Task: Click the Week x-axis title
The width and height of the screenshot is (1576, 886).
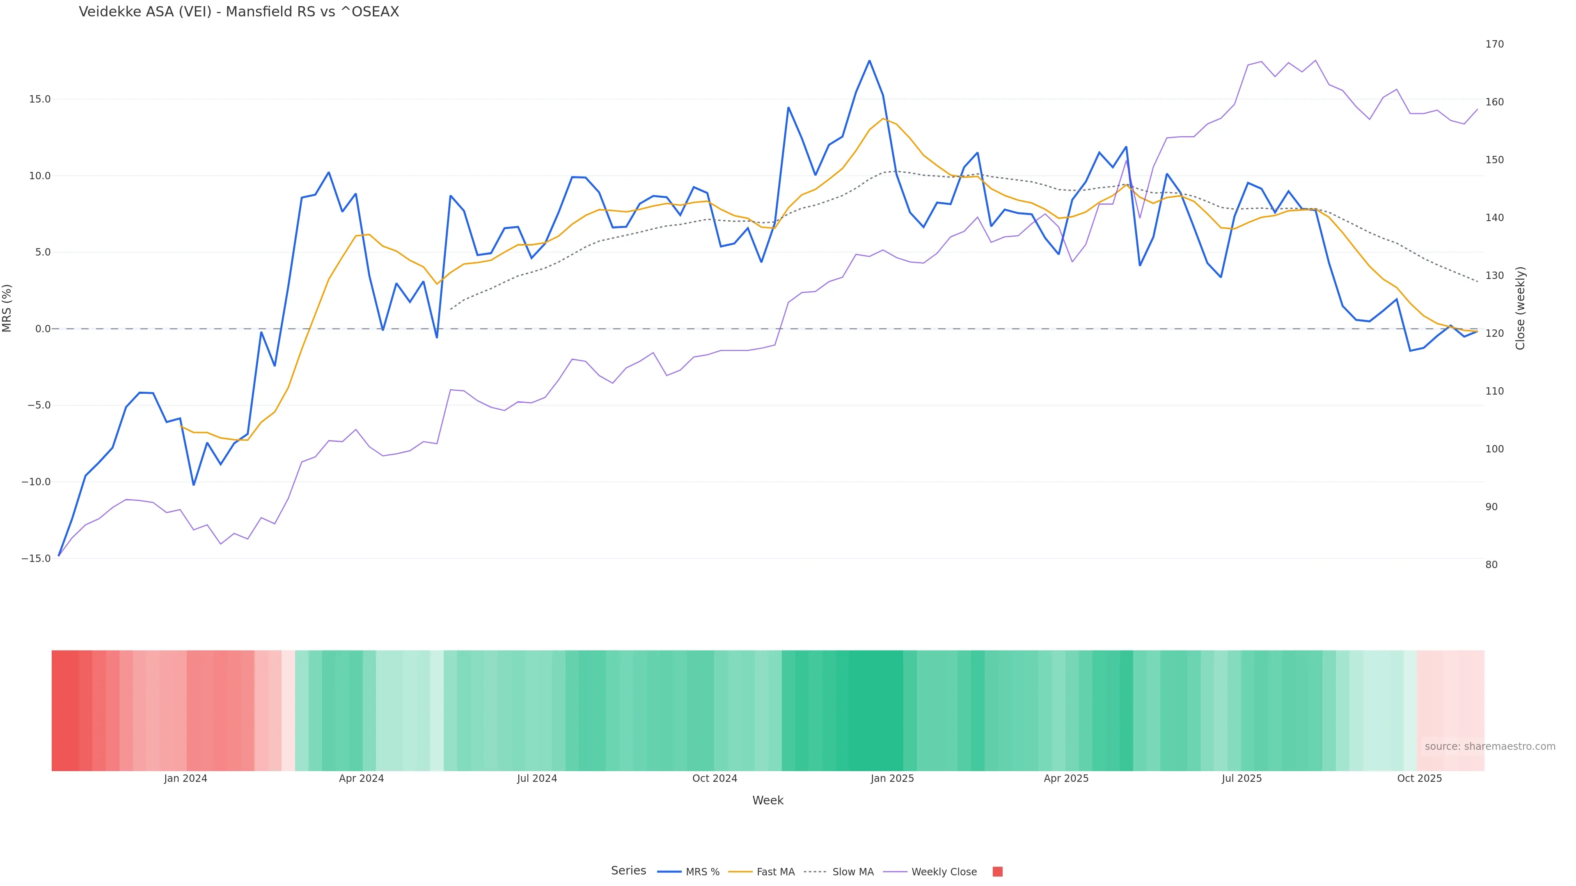Action: tap(768, 800)
